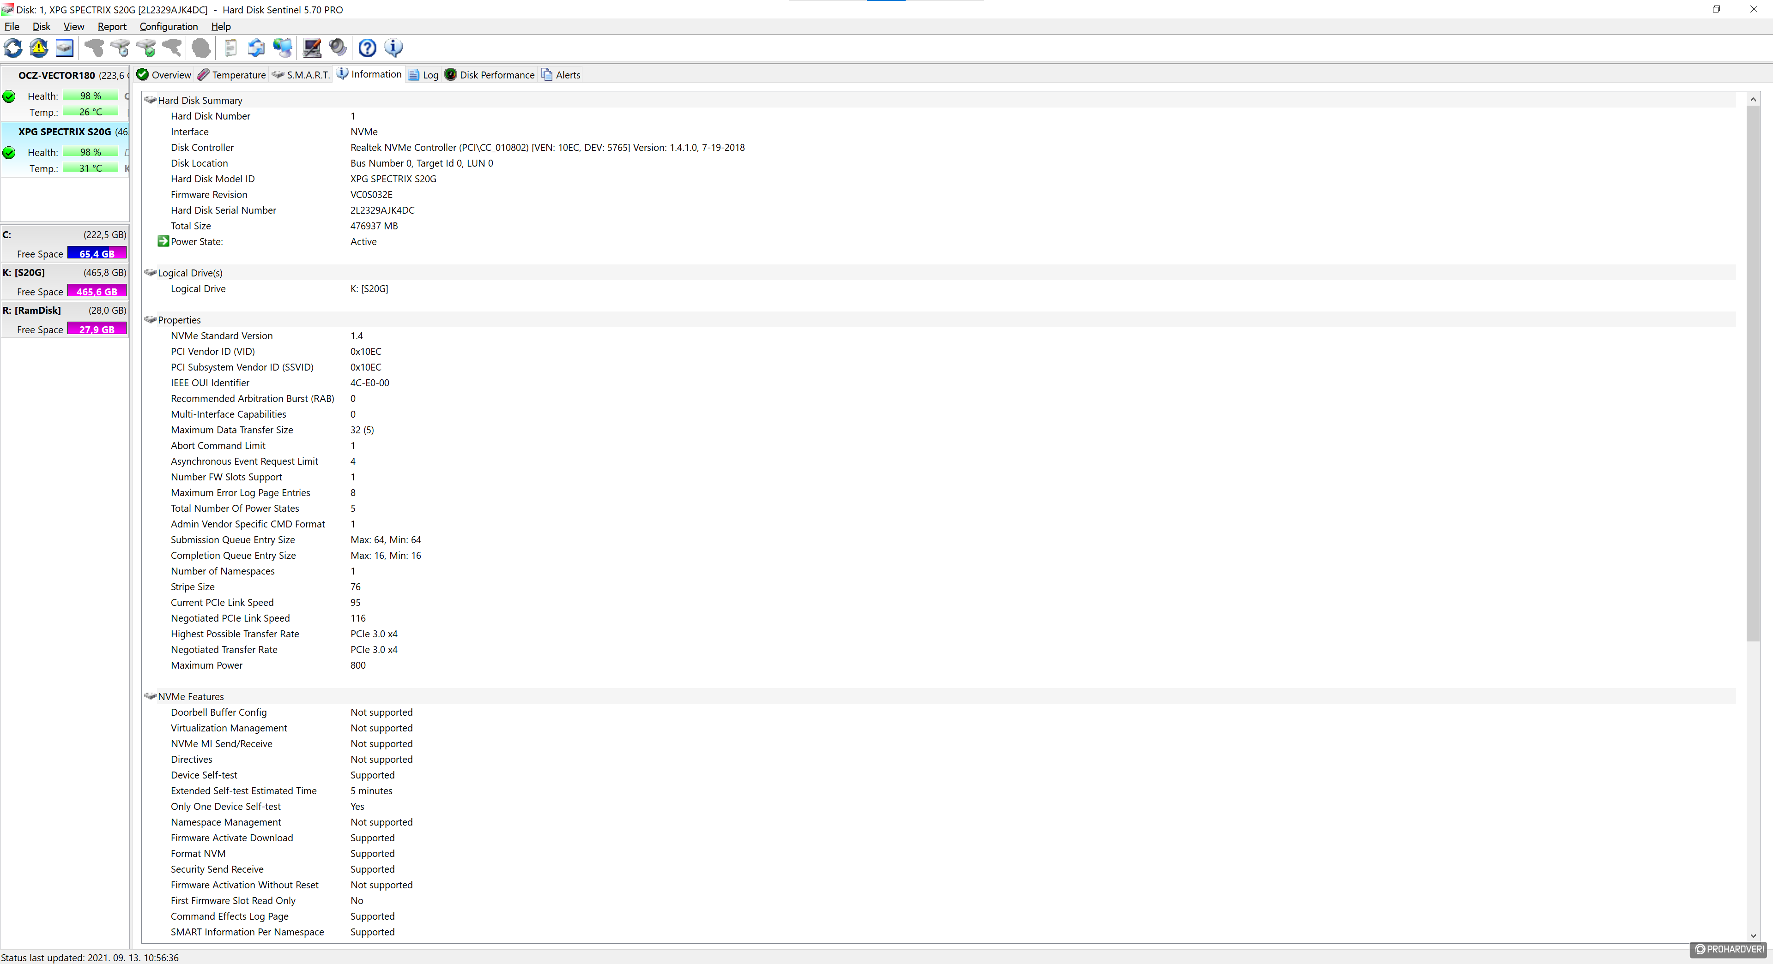Click the yellow warning refresh icon
The height and width of the screenshot is (964, 1773).
(x=38, y=48)
